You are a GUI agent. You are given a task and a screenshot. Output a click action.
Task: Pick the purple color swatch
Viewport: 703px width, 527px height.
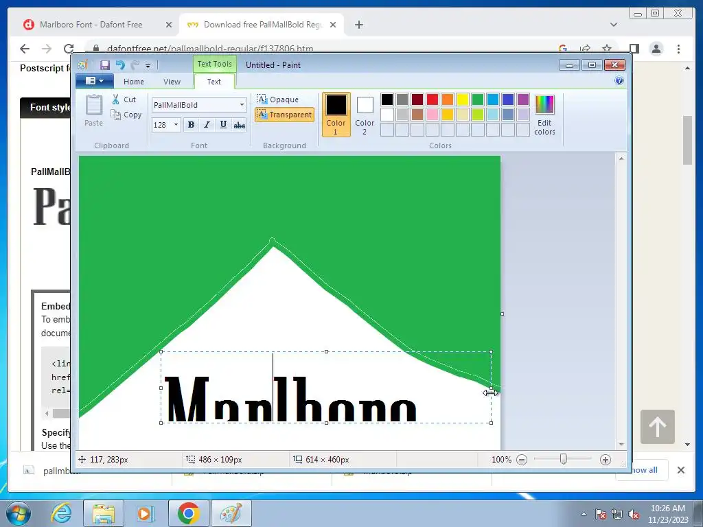tap(522, 99)
